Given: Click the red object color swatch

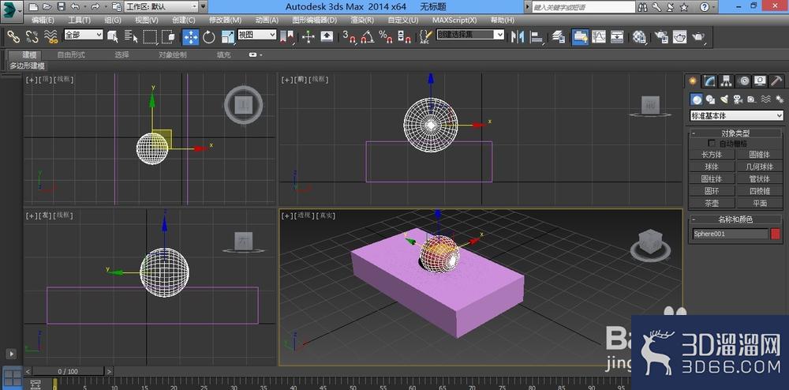Looking at the screenshot, I should tap(776, 234).
